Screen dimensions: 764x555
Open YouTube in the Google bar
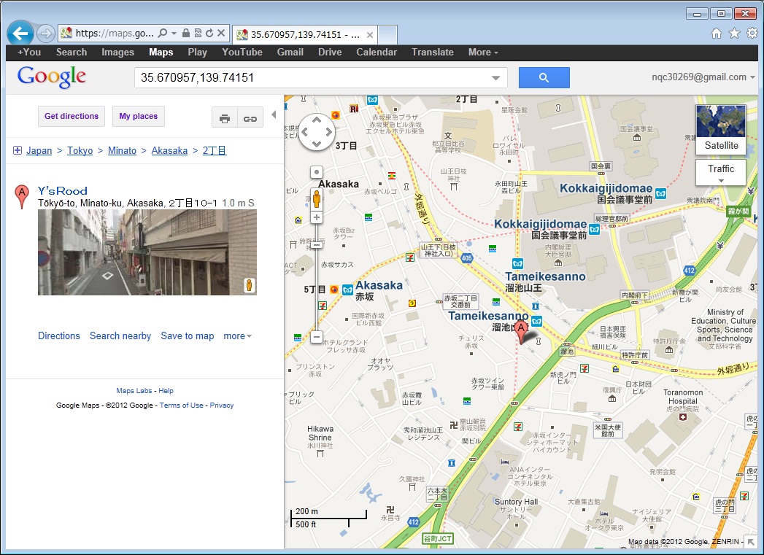pos(242,52)
